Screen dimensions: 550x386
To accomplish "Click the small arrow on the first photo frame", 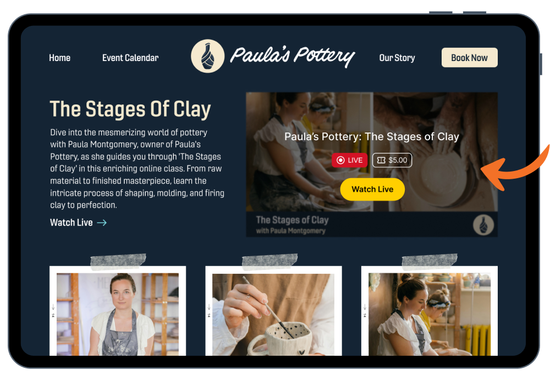I will click(x=53, y=307).
